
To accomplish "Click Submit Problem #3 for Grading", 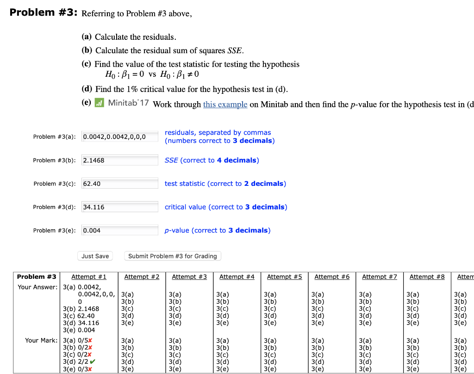I will [x=172, y=256].
